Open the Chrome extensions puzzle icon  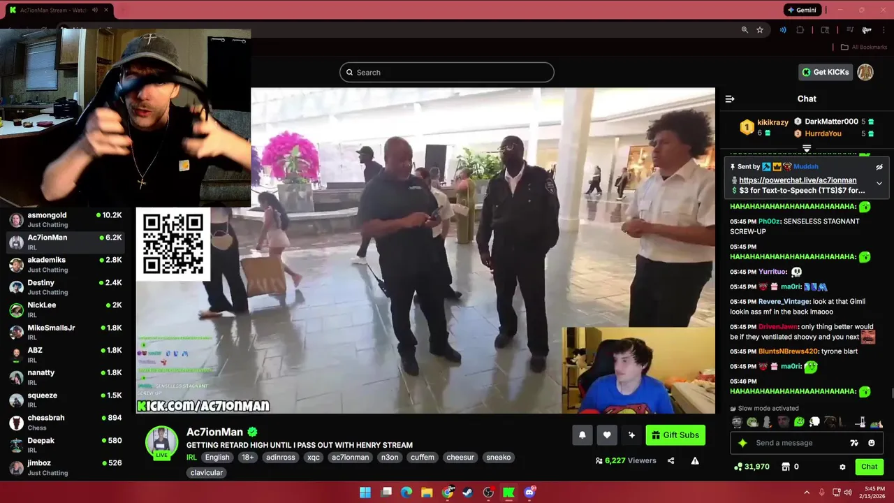[x=800, y=30]
